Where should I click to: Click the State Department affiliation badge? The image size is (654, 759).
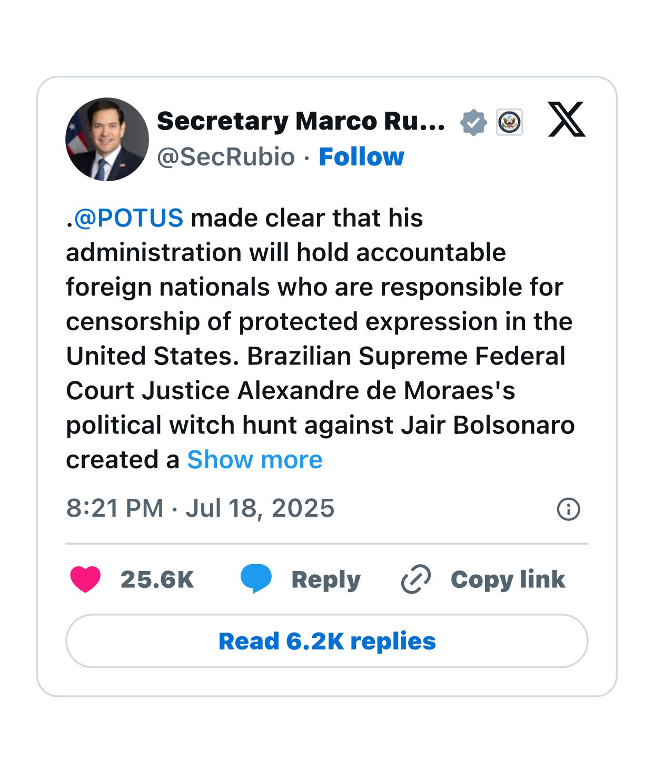tap(509, 122)
